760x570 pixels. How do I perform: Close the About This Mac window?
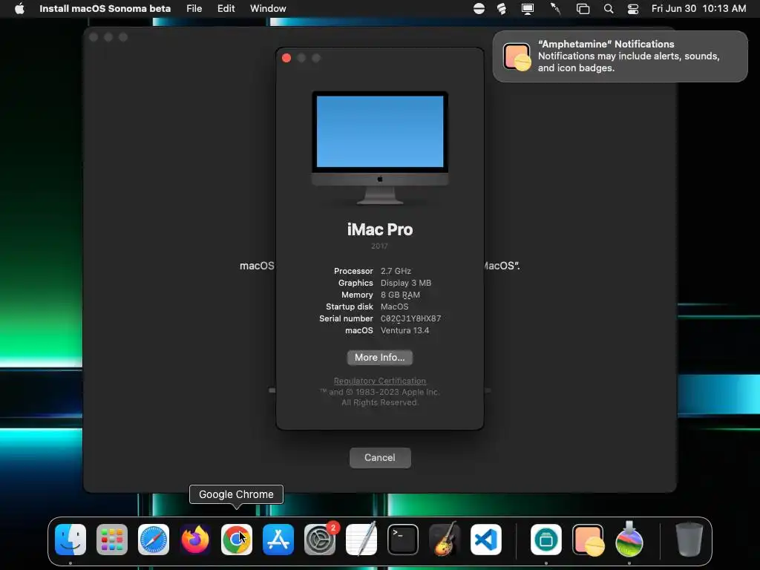point(286,58)
